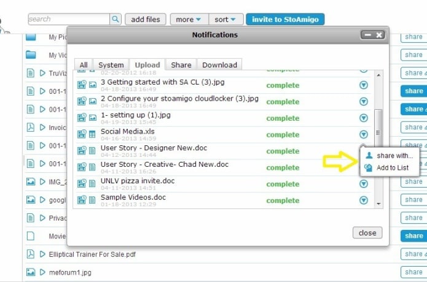Click the add files button

click(145, 20)
